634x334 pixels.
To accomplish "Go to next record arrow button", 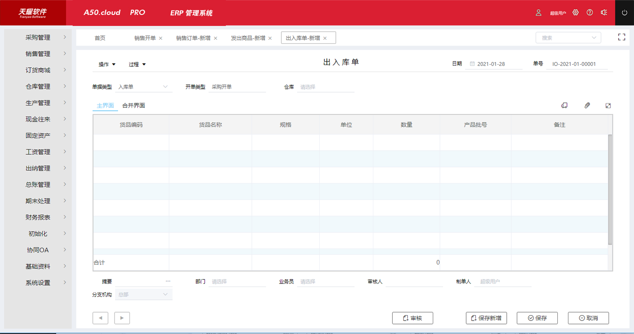I will click(x=122, y=318).
